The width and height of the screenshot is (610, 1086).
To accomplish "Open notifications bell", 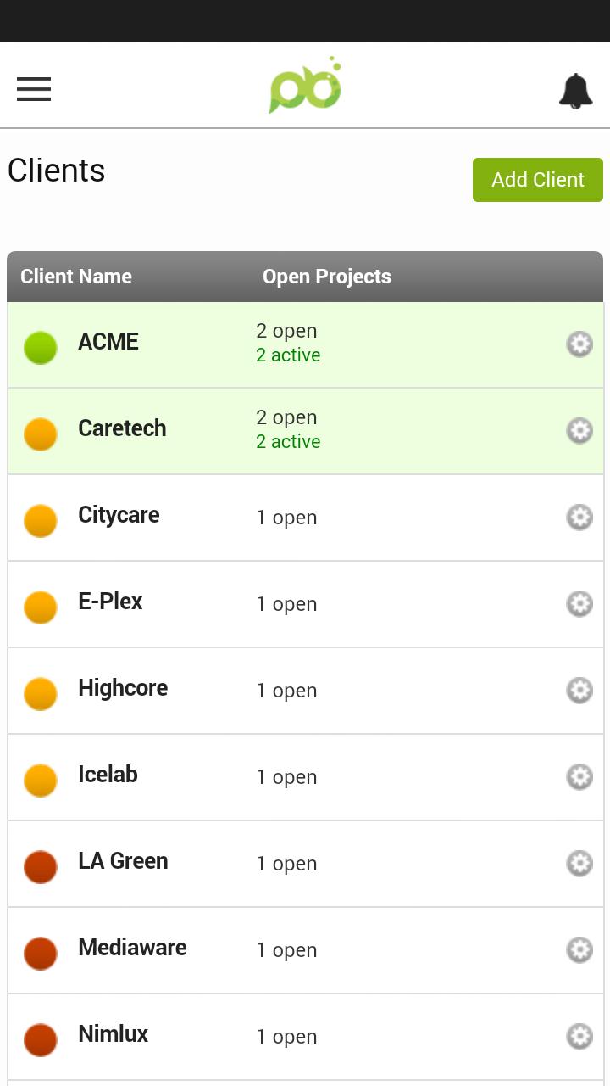I will point(575,91).
